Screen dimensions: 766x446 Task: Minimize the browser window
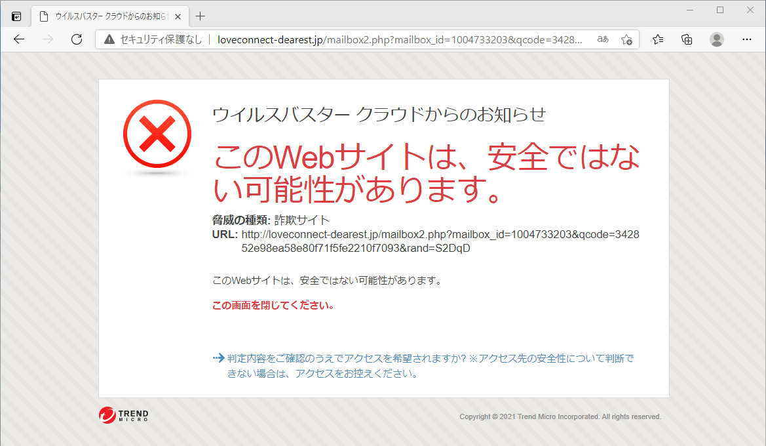coord(690,10)
